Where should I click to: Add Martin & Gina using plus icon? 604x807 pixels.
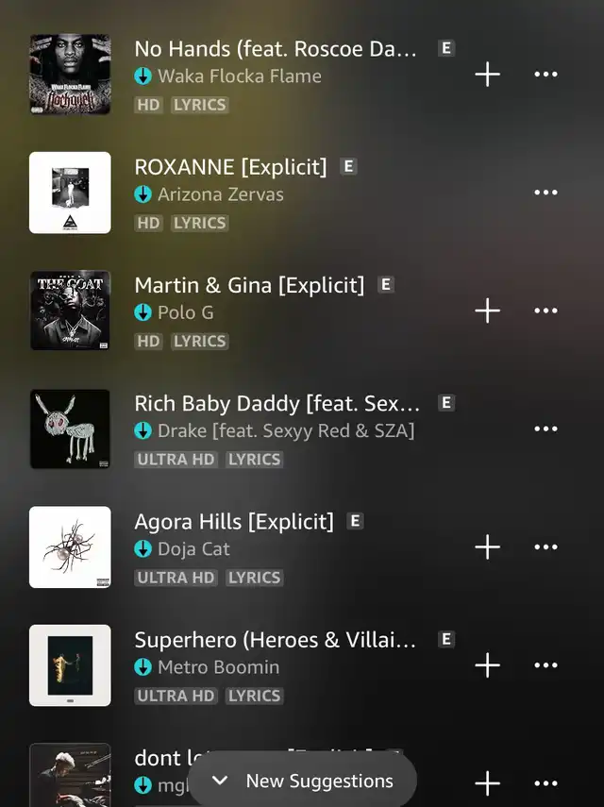(487, 311)
